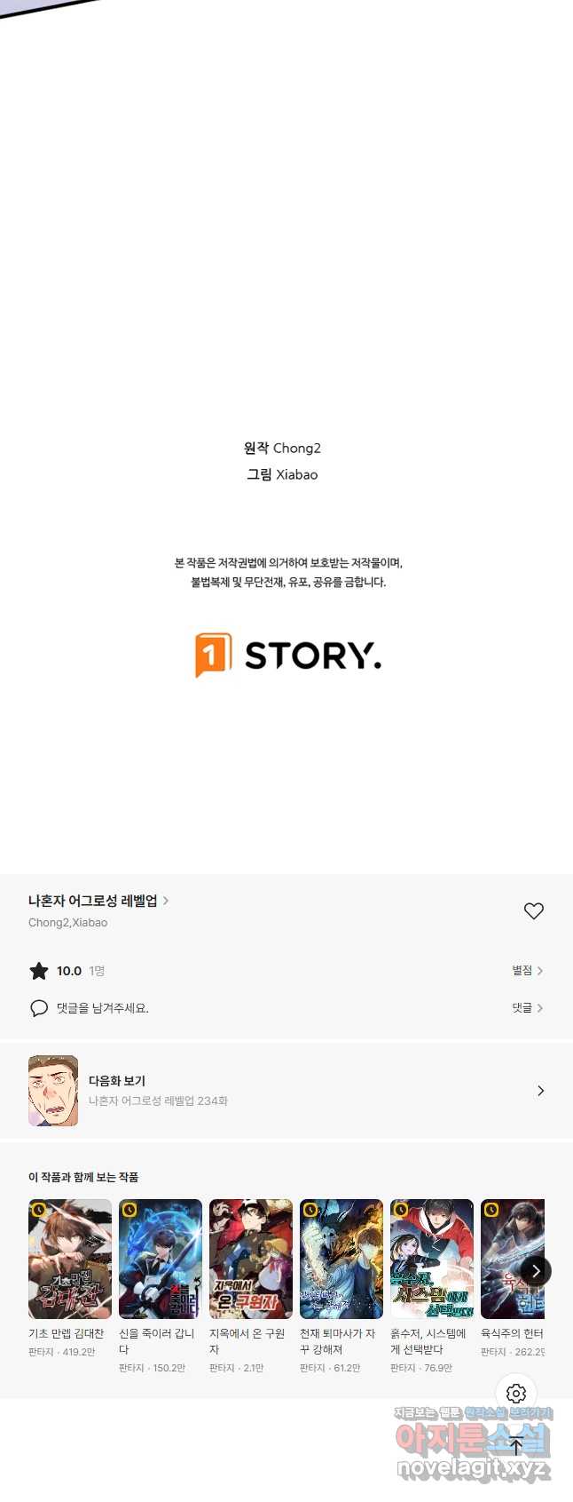The image size is (573, 1502).
Task: Expand 다음화 보기 chevron arrow
Action: click(540, 1091)
